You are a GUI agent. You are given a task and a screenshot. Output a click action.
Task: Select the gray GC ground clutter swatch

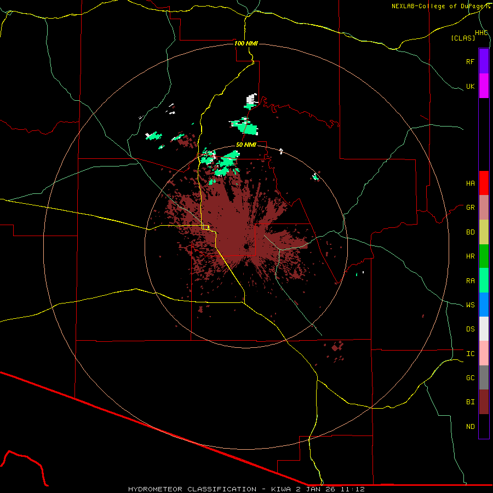(484, 377)
